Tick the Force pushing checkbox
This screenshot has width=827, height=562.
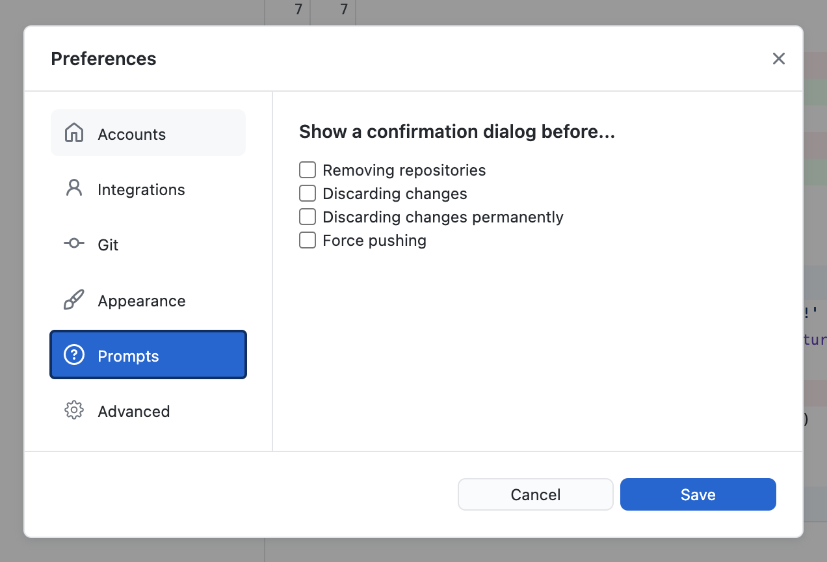(x=308, y=240)
